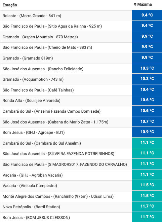This screenshot has height=222, width=162.
Task: Click the teal 11.1 °C cell for Agroban Vacaria
Action: click(x=147, y=175)
